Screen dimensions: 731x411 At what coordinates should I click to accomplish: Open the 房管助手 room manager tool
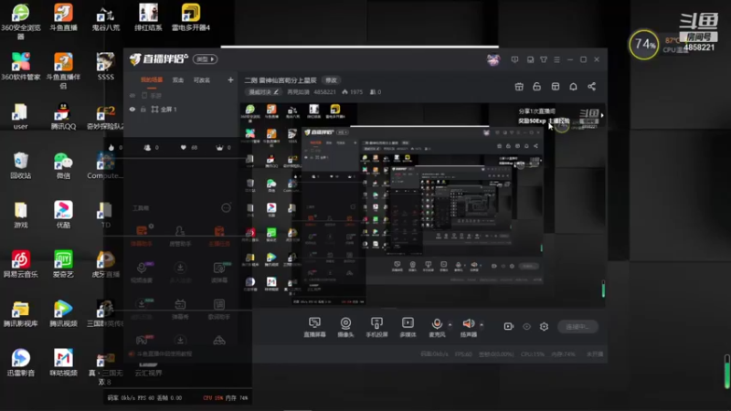180,236
